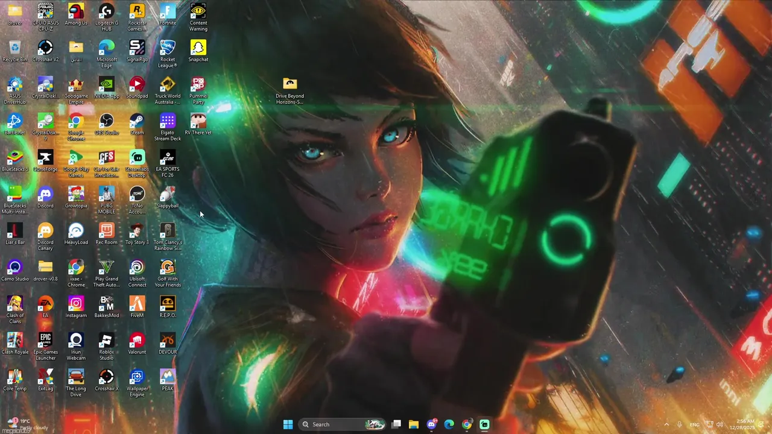Select the Recycle Bin icon
Screen dimensions: 772x434
coord(15,52)
